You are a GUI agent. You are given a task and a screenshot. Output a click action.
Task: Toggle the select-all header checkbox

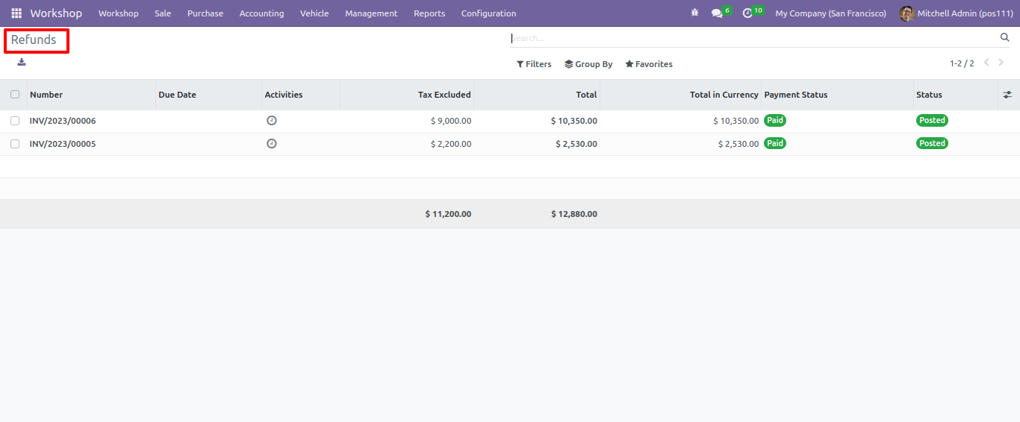pyautogui.click(x=15, y=95)
